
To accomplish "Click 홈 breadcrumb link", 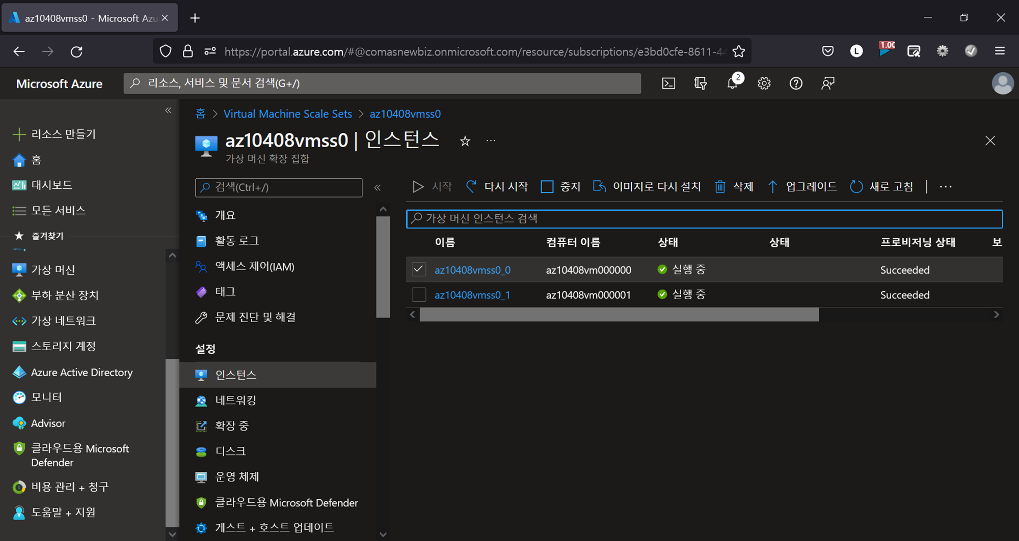I will (x=201, y=114).
